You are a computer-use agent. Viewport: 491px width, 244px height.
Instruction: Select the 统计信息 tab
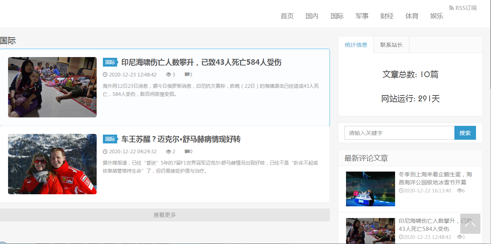(x=356, y=45)
